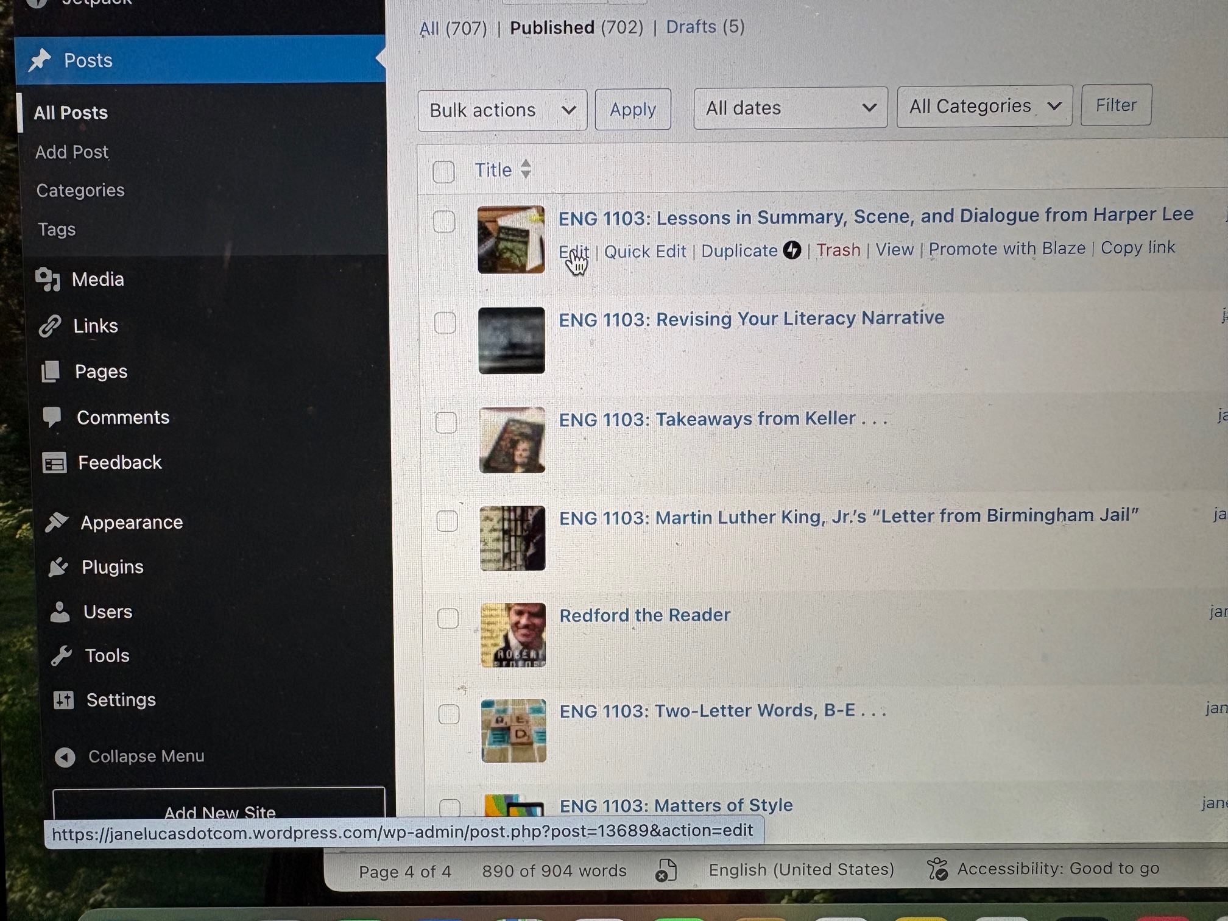This screenshot has height=921, width=1228.
Task: Open the Two-Letter Words post thumbnail
Action: coord(513,730)
